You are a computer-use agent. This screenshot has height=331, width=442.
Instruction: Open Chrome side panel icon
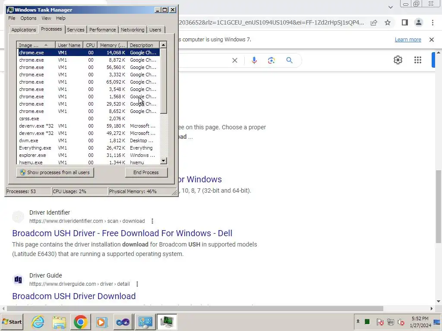pyautogui.click(x=405, y=22)
